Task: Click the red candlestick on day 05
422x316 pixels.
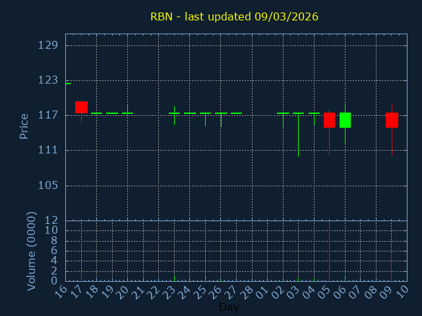Action: [329, 120]
